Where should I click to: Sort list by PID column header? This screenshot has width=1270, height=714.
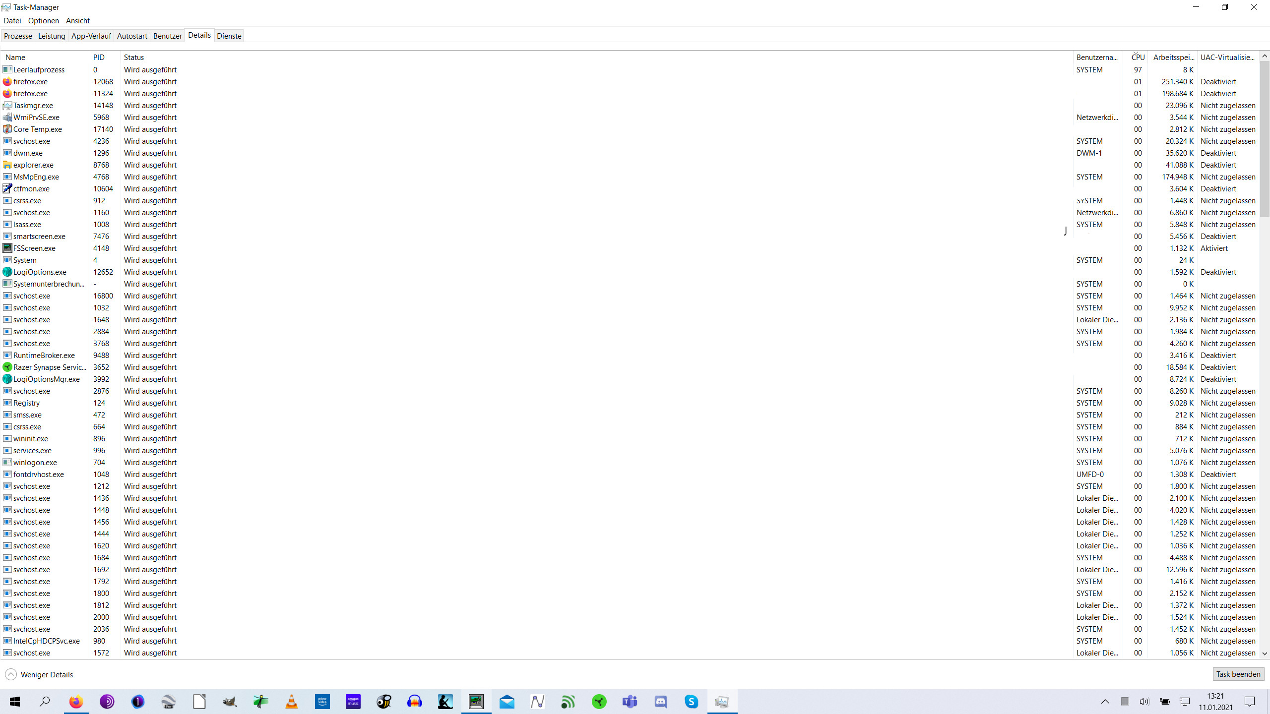(99, 58)
